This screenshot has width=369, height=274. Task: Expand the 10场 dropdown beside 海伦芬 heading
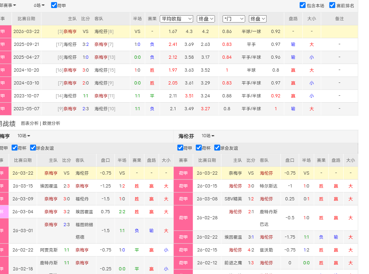(208, 136)
